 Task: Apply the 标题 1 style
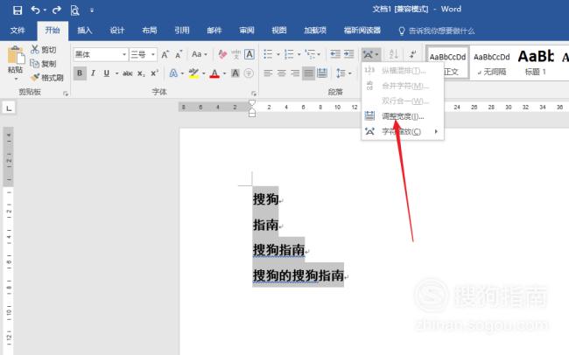(x=536, y=62)
